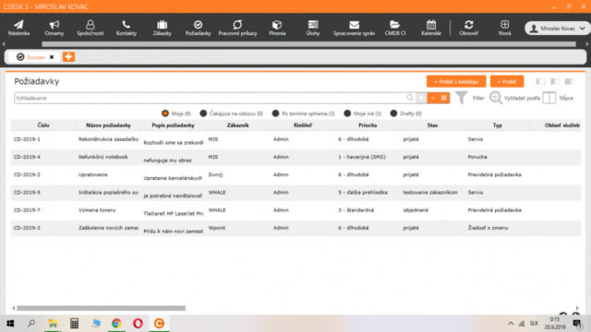Open Požiadavky in the top toolbar
The height and width of the screenshot is (332, 591).
tap(198, 28)
